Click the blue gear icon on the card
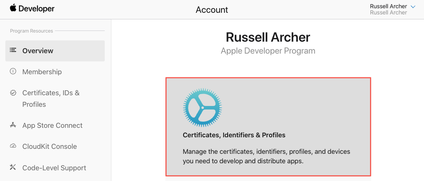Image resolution: width=424 pixels, height=181 pixels. tap(202, 108)
